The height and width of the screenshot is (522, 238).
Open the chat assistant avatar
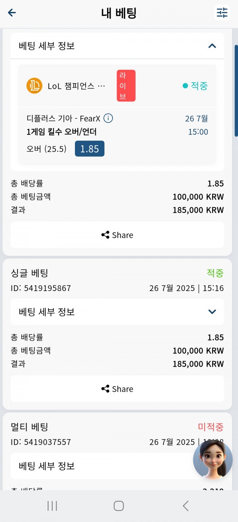213,460
